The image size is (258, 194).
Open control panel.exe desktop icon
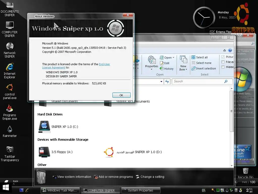coord(10,91)
